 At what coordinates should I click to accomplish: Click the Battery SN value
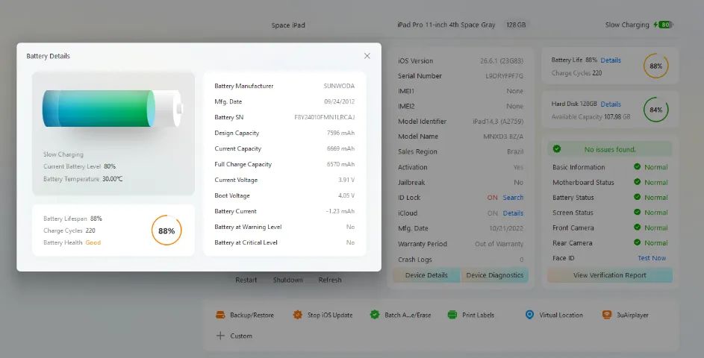[324, 117]
